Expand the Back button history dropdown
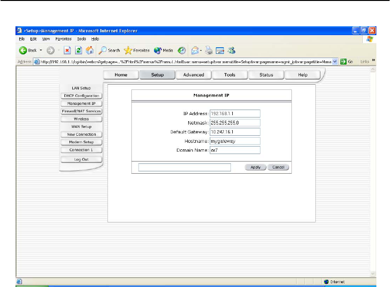390x287 pixels. coord(41,51)
